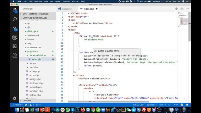Open foreach.php in the explorer
201x113 pixels.
tap(36, 87)
